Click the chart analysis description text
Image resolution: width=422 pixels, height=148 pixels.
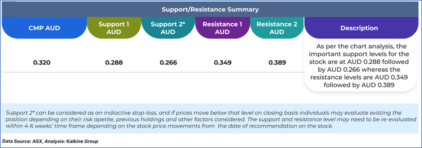point(359,66)
